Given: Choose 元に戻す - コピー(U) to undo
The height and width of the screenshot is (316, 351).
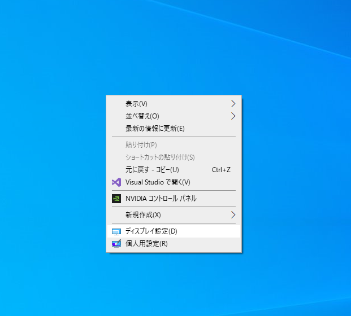Looking at the screenshot, I should click(152, 170).
